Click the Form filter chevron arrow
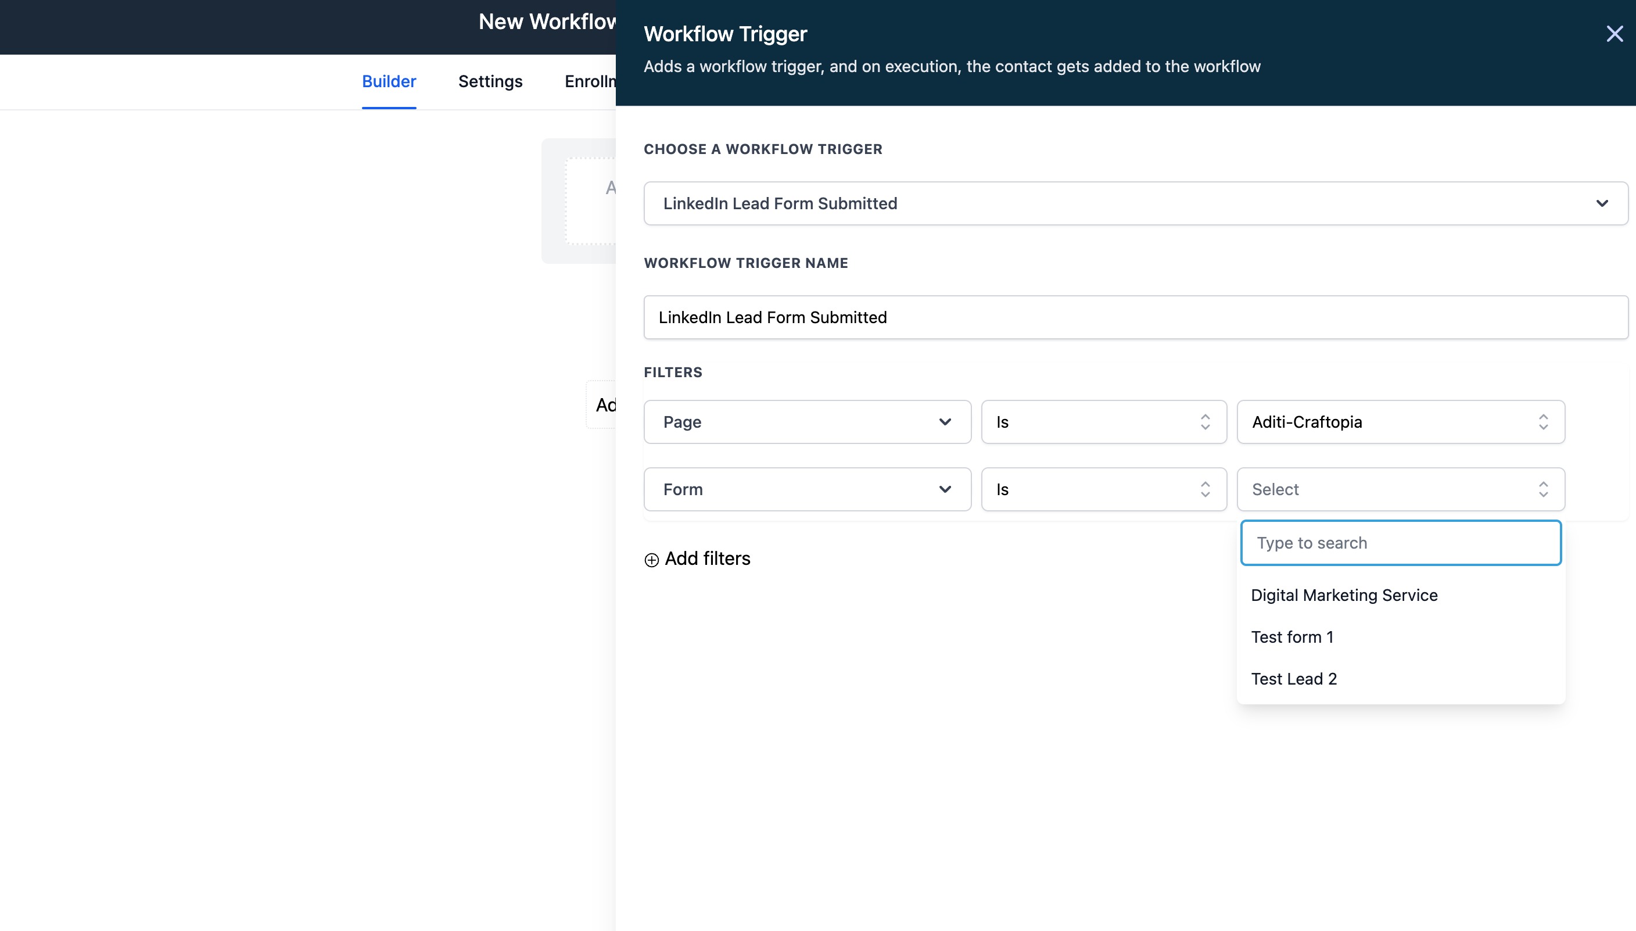The height and width of the screenshot is (931, 1636). click(x=945, y=490)
